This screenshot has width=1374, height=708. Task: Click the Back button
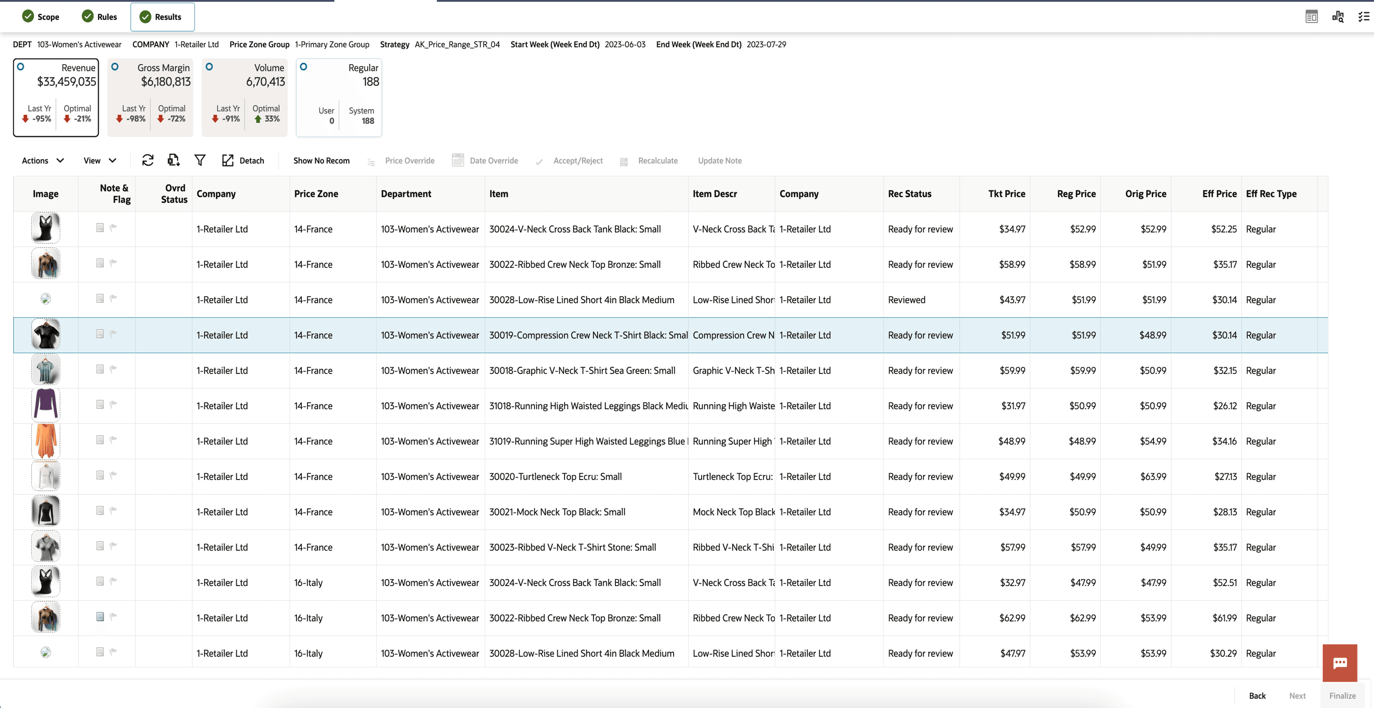click(1256, 695)
